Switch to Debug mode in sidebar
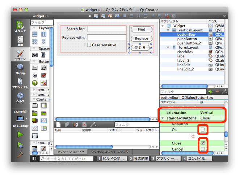This screenshot has height=177, width=239. [x=20, y=69]
